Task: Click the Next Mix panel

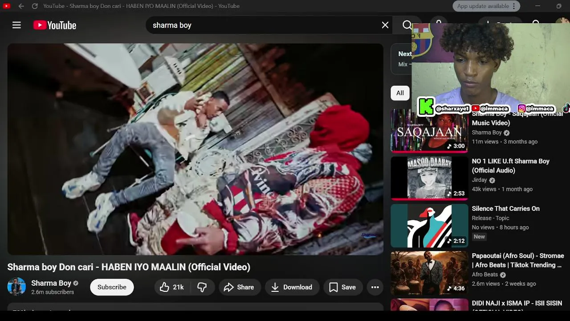Action: point(401,58)
